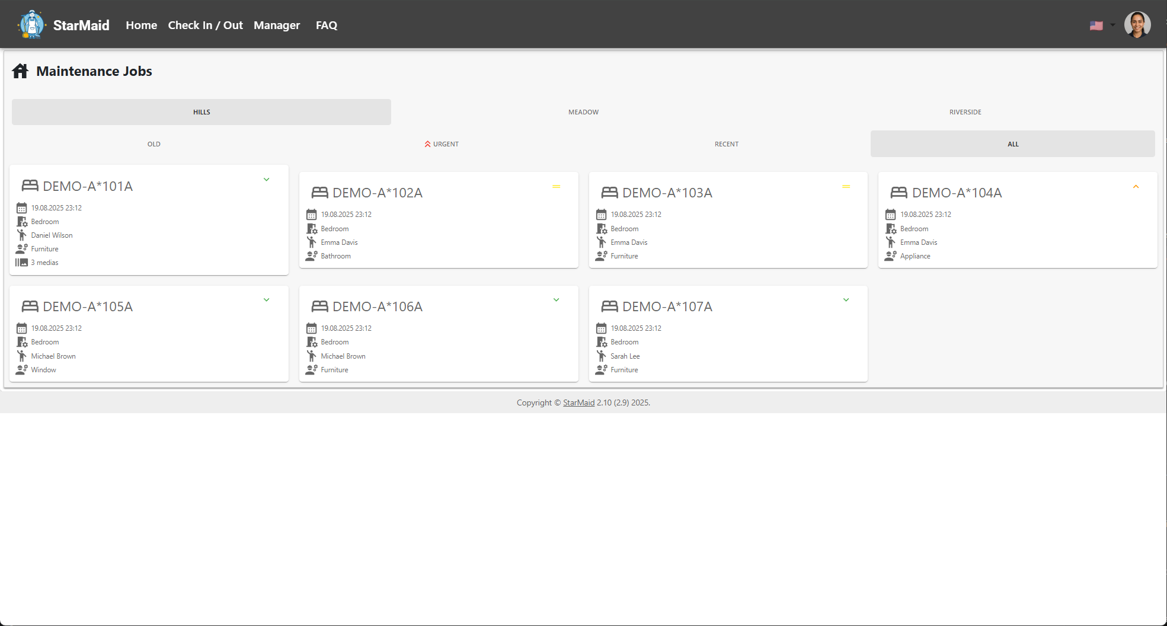Open the user profile avatar

pos(1137,25)
